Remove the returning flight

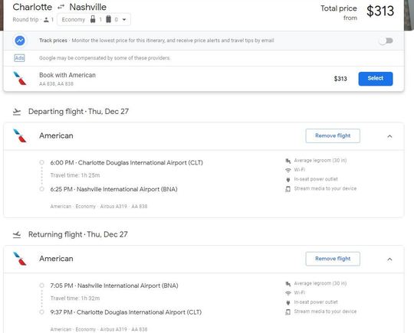tap(333, 259)
